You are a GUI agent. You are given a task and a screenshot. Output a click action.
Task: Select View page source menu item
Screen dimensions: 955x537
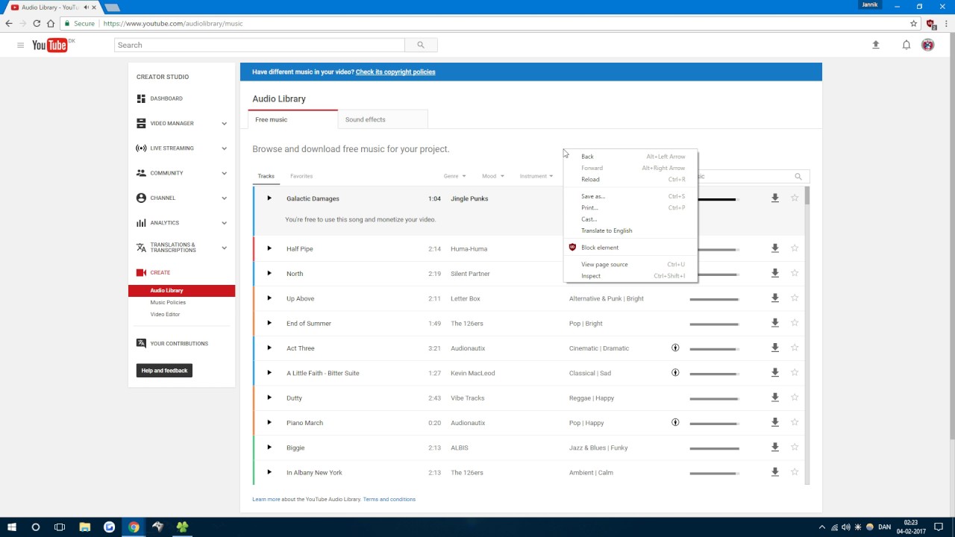click(x=630, y=264)
